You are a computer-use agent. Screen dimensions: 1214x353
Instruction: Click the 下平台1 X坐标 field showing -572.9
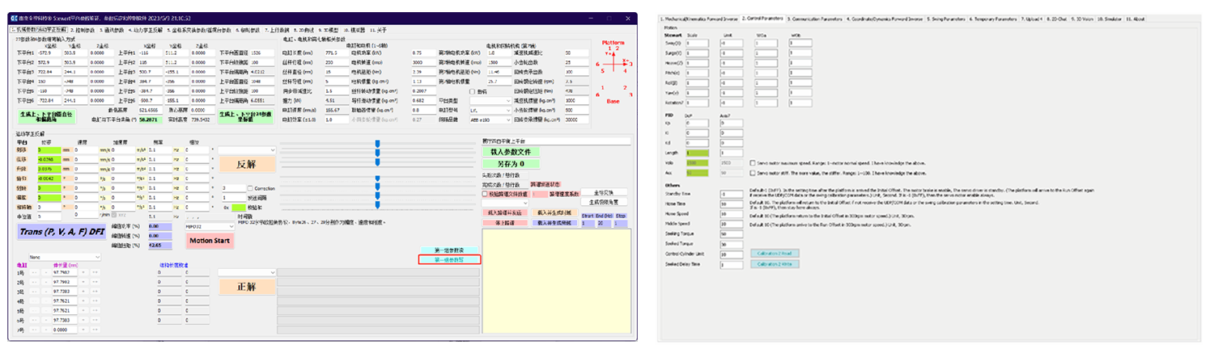coord(48,53)
